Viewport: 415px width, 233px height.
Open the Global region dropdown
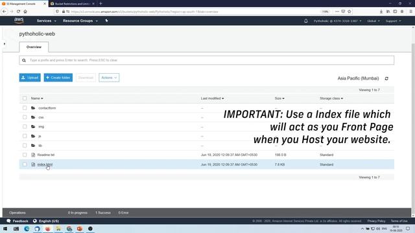[x=373, y=21]
